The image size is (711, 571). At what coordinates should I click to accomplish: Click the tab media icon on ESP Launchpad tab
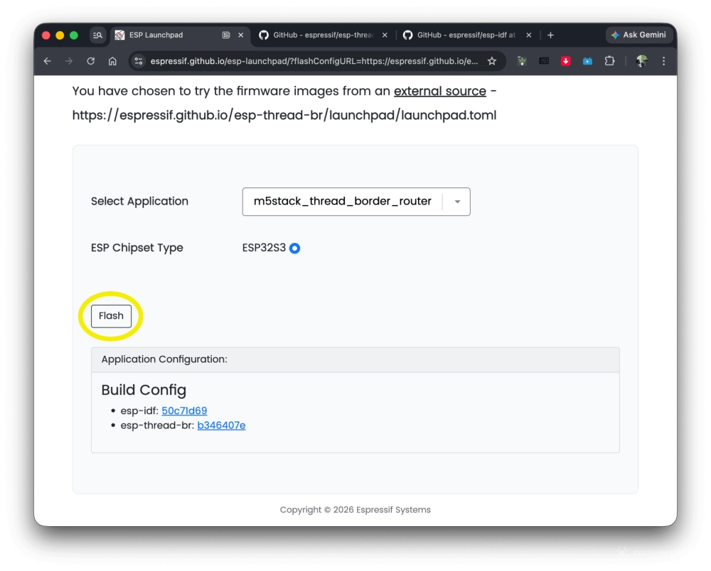[226, 35]
